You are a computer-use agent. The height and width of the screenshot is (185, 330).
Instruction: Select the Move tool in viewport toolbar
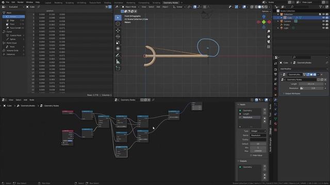tap(118, 30)
